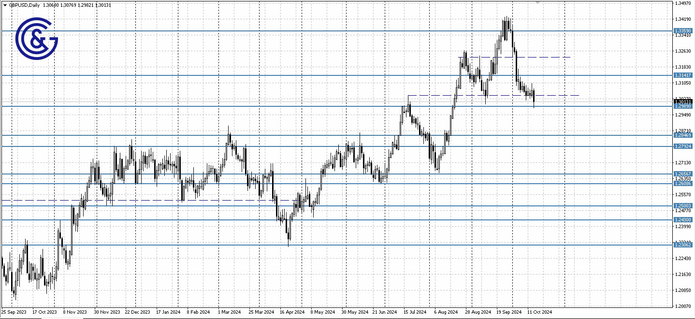The width and height of the screenshot is (695, 319).
Task: Select the 1.33590 price level tag
Action: 684,30
